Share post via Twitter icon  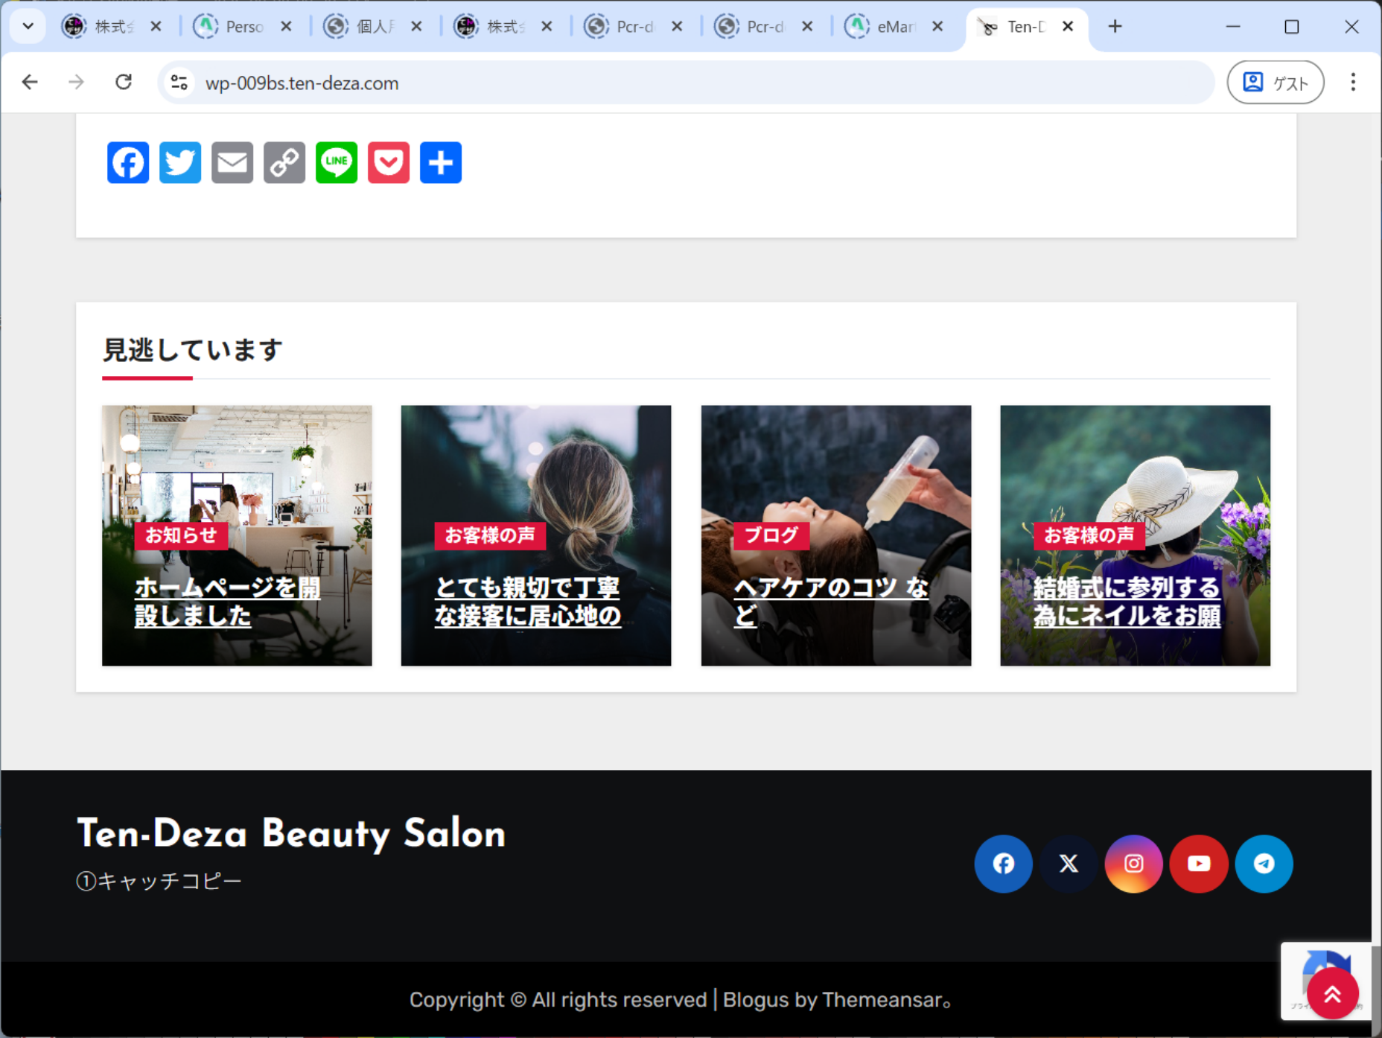[x=180, y=162]
